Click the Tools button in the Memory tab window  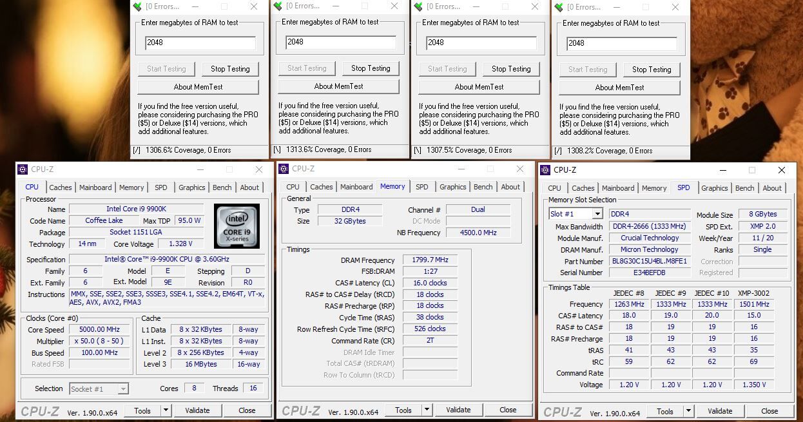(x=403, y=410)
